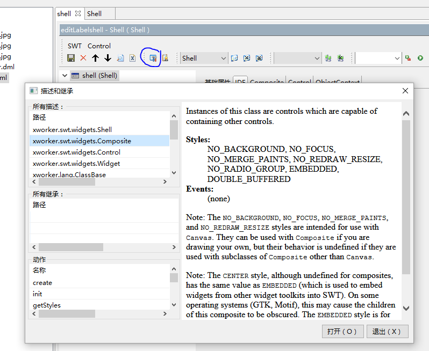Select Control tab beside Composite tab

[299, 81]
